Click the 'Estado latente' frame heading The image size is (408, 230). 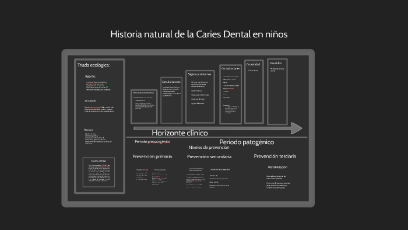(x=171, y=82)
